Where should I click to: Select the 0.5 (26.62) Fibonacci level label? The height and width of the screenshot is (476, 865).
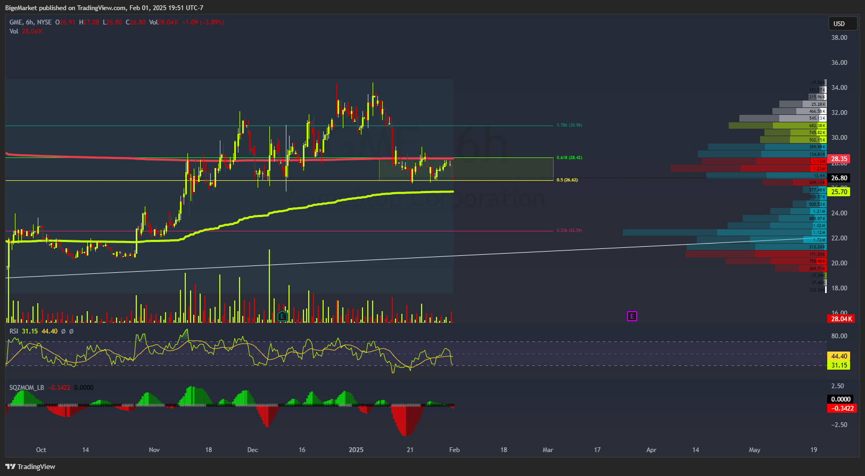click(567, 180)
